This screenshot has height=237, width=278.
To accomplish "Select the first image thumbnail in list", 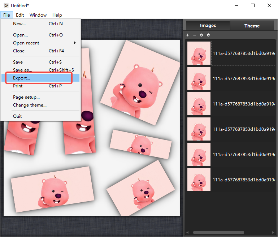I will pyautogui.click(x=199, y=53).
